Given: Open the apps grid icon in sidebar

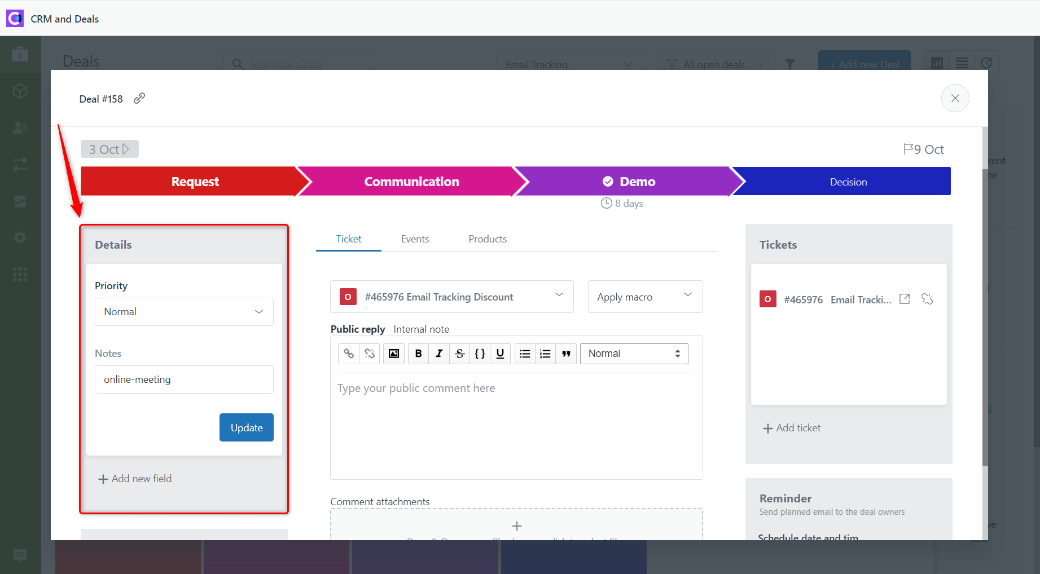Looking at the screenshot, I should (x=20, y=274).
